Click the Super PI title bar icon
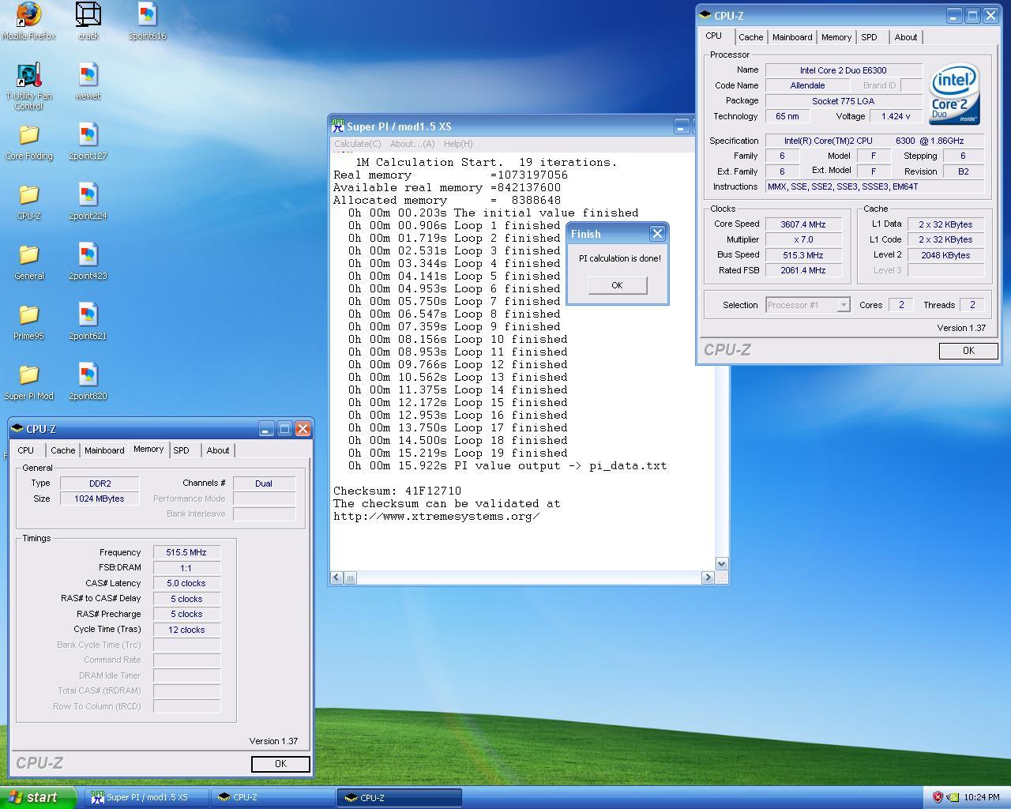The width and height of the screenshot is (1011, 809). 338,126
